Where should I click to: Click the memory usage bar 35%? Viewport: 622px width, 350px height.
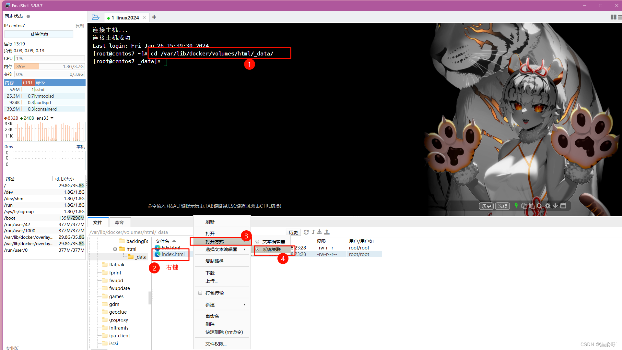coord(50,66)
